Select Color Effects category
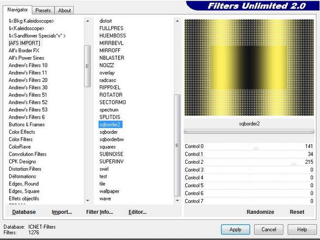The width and height of the screenshot is (320, 240). [22, 132]
